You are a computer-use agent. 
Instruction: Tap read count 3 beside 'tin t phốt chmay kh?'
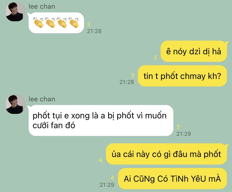(133, 75)
